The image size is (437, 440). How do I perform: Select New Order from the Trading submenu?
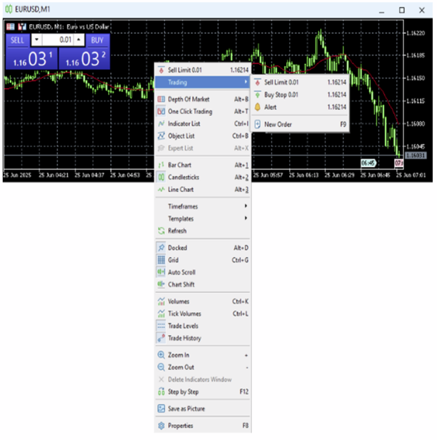(x=278, y=124)
